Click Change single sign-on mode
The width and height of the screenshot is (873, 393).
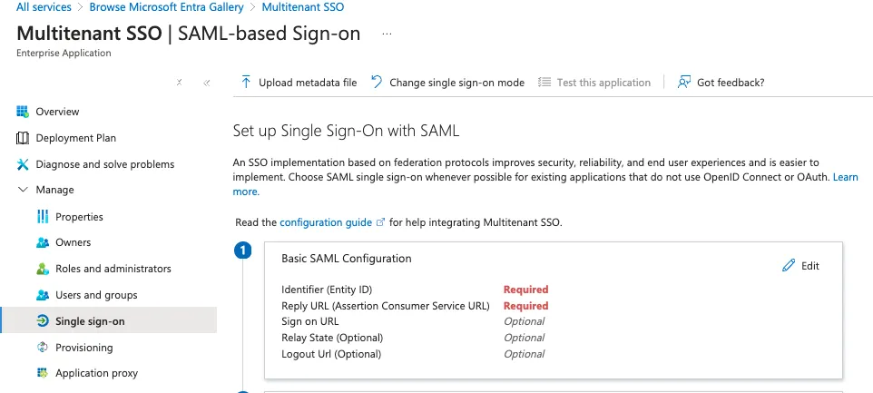pyautogui.click(x=447, y=83)
